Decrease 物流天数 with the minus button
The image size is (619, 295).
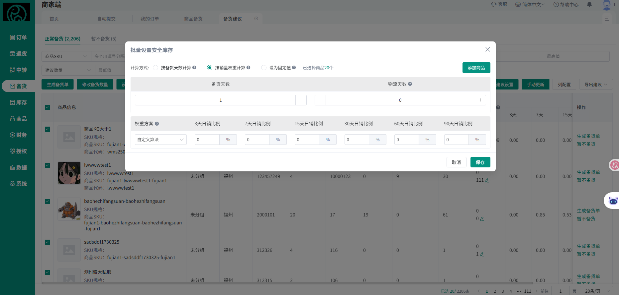pos(320,100)
